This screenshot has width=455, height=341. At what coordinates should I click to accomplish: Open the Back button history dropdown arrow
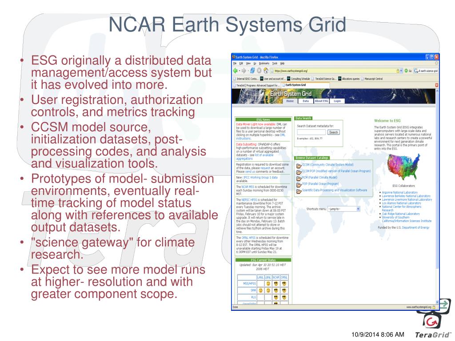(x=239, y=71)
